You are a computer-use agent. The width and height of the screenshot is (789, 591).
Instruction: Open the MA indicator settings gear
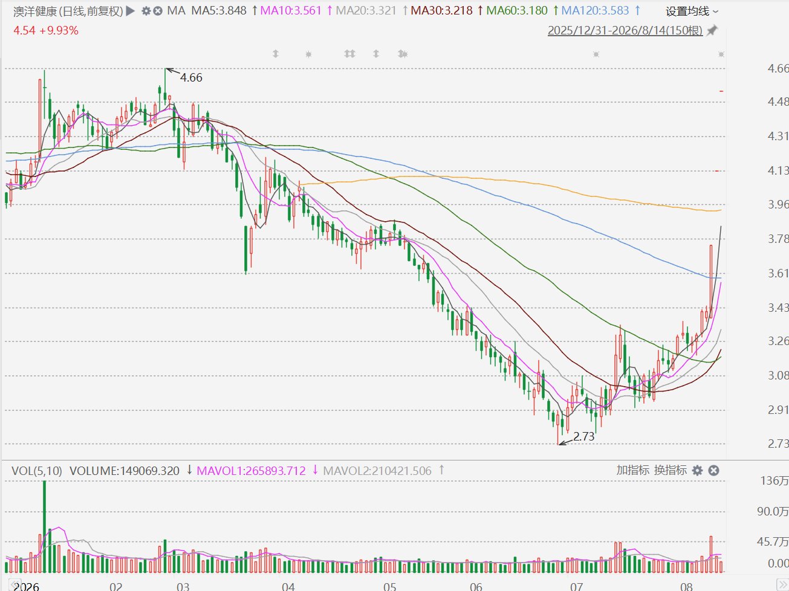[x=146, y=11]
